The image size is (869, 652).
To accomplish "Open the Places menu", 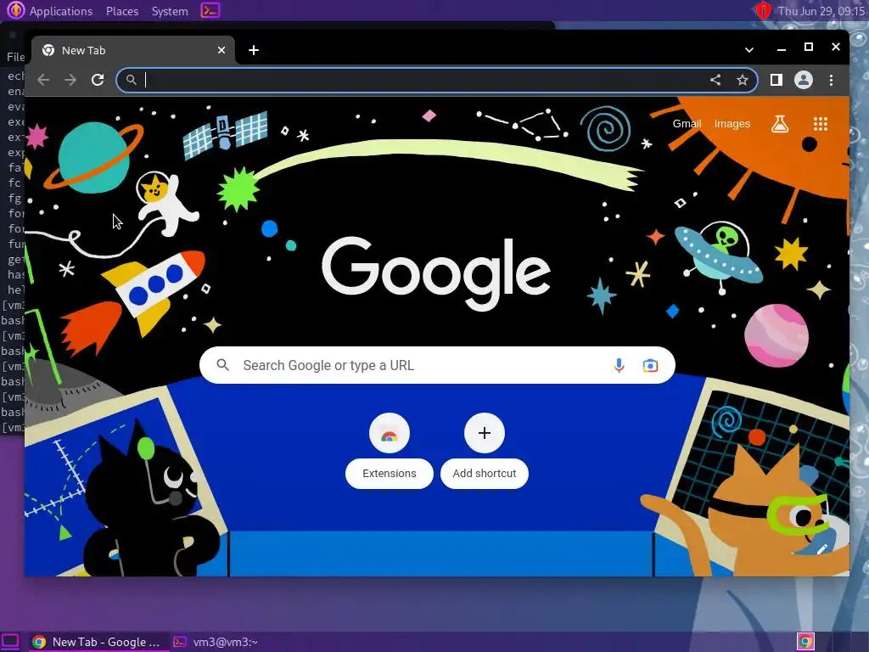I will click(x=122, y=11).
